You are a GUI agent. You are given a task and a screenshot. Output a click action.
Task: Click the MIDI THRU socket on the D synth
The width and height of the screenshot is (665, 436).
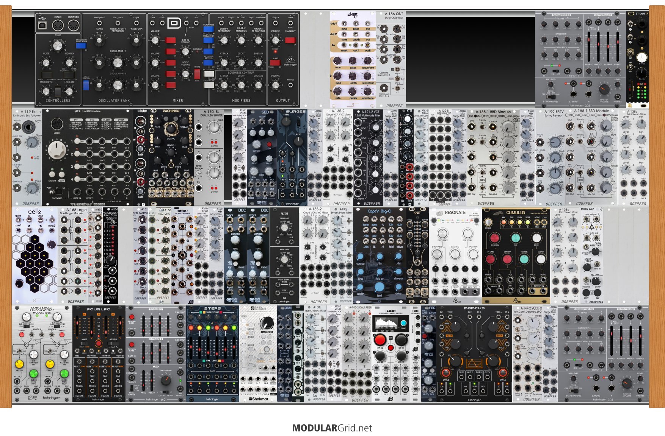(73, 25)
